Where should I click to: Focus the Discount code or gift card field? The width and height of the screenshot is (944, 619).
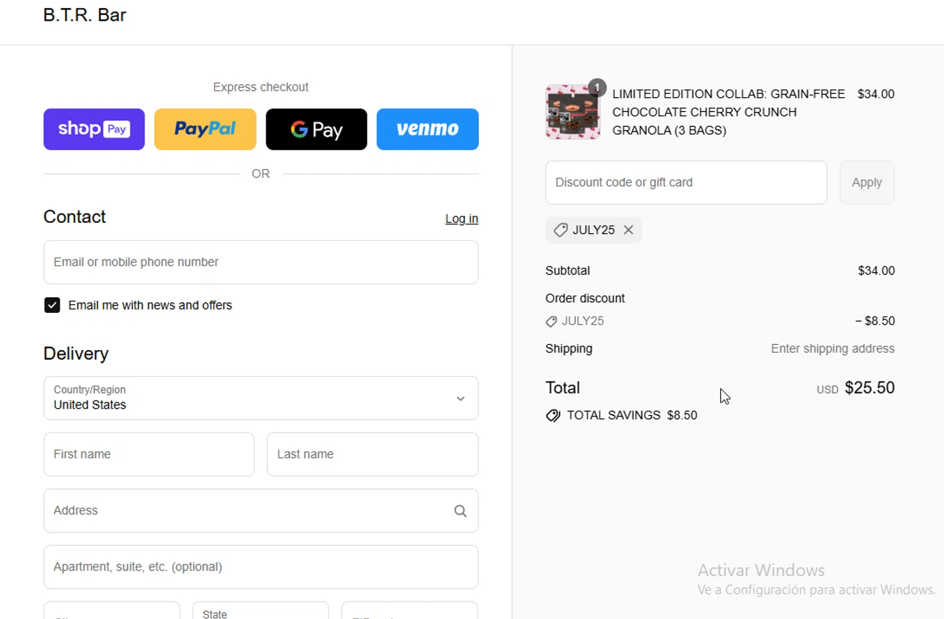686,183
